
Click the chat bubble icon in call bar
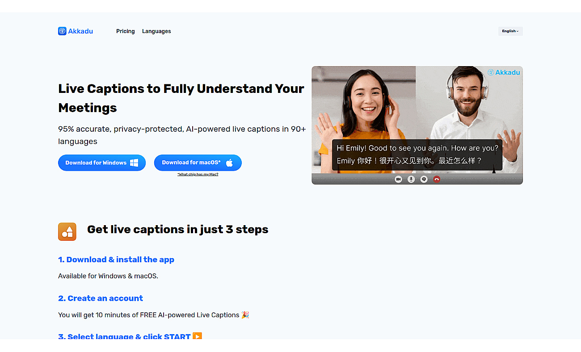point(424,179)
